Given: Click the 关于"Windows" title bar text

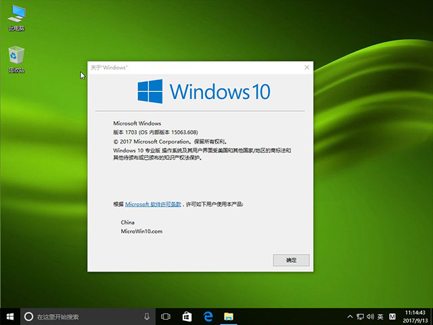Looking at the screenshot, I should [109, 68].
